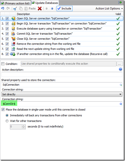
Task: Click the Condition ellipsis browse button
Action: (x=119, y=64)
